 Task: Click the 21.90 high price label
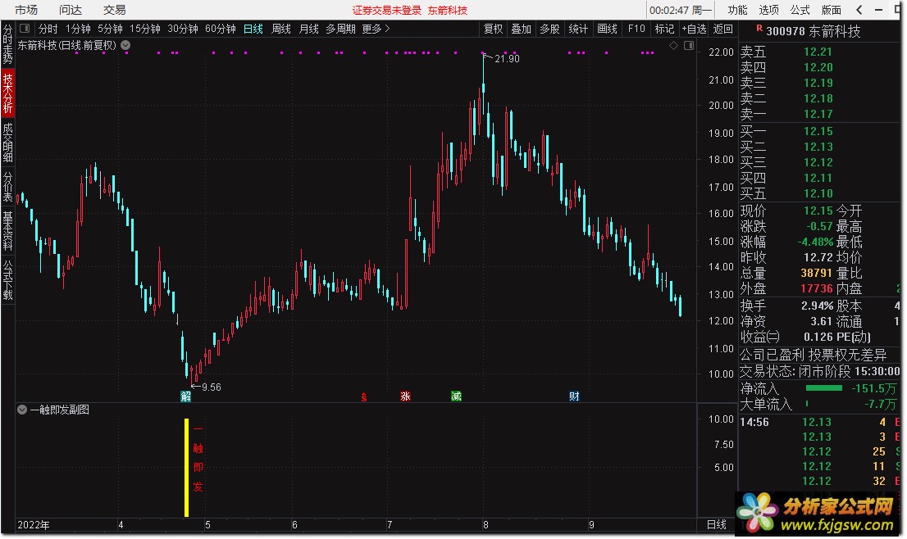click(507, 59)
